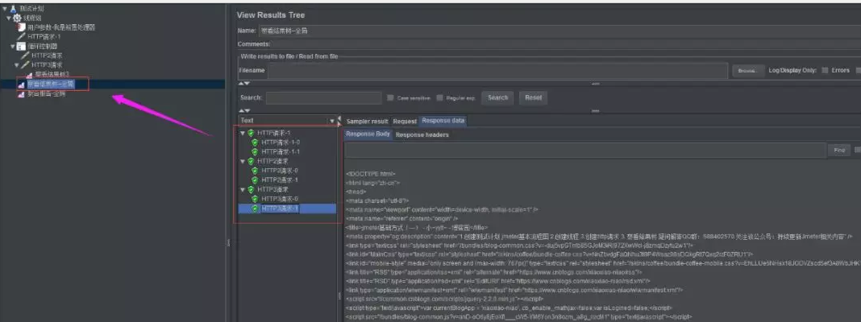Open the Response headers sub-tab
861x322 pixels.
(x=422, y=134)
